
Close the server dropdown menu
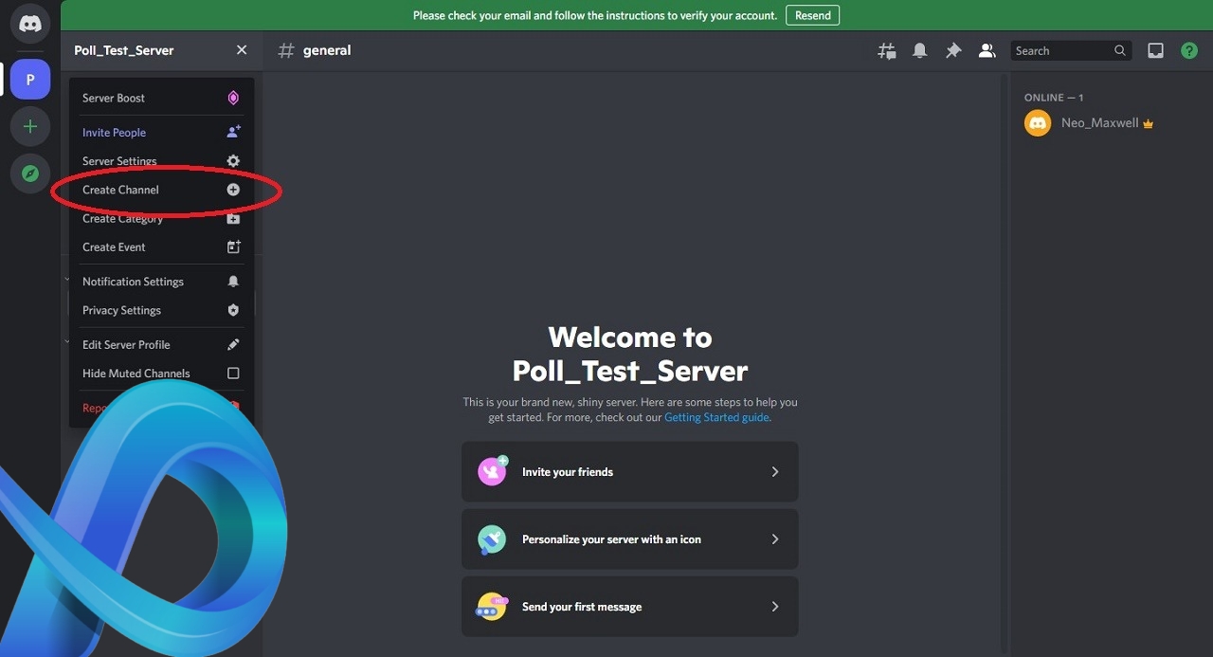point(242,50)
